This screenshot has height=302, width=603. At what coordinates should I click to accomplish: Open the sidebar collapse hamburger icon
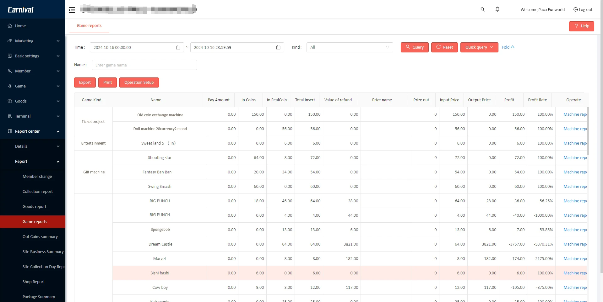click(72, 10)
